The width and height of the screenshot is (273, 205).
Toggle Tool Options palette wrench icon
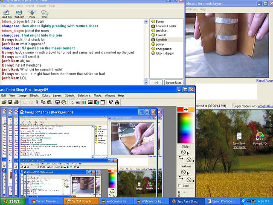pyautogui.click(x=72, y=102)
